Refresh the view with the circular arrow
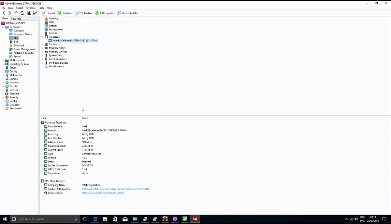This screenshot has height=224, width=391. point(22,13)
